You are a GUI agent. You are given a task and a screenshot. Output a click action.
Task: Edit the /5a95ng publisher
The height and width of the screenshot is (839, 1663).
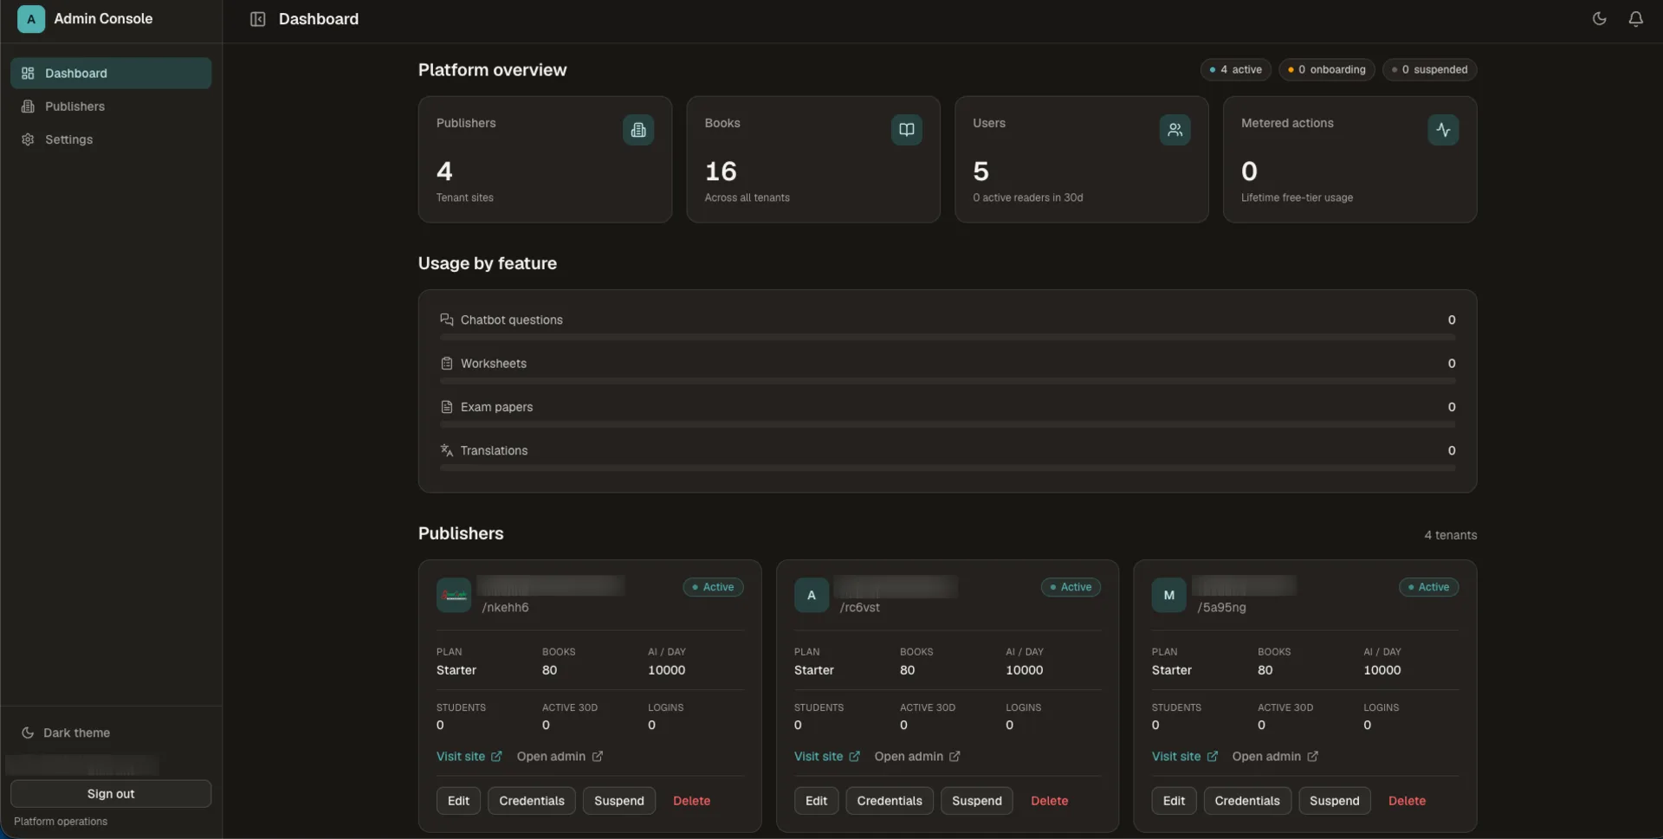[x=1174, y=801]
